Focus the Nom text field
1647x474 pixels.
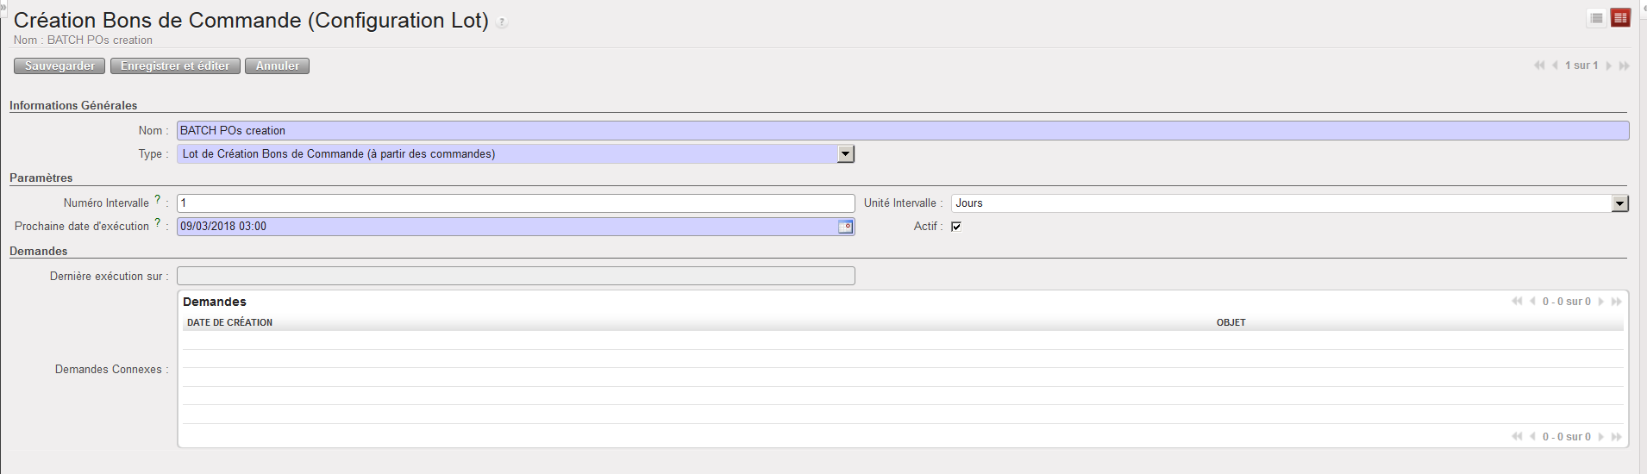(902, 131)
